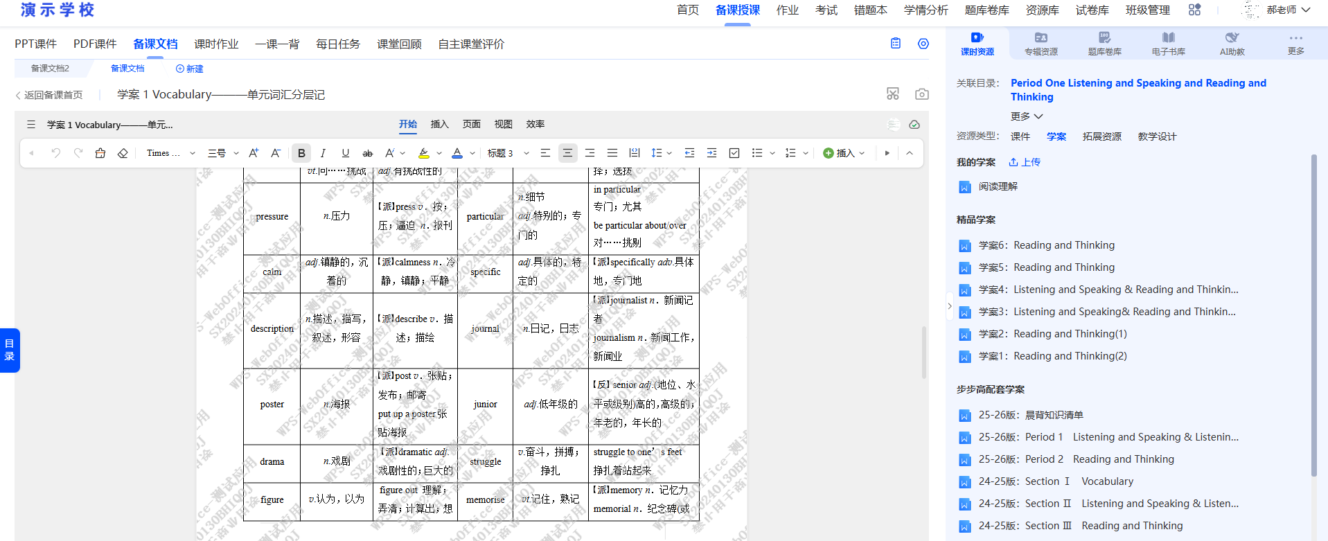Viewport: 1328px width, 541px height.
Task: Toggle italic text formatting
Action: (x=323, y=153)
